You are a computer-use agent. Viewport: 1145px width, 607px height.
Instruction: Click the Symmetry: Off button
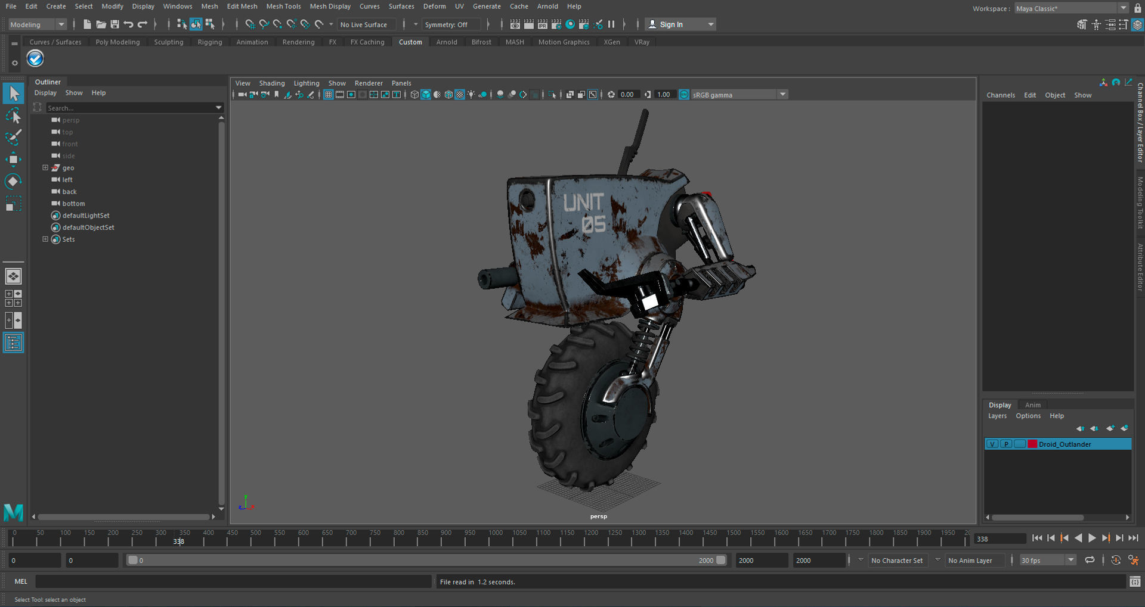451,24
